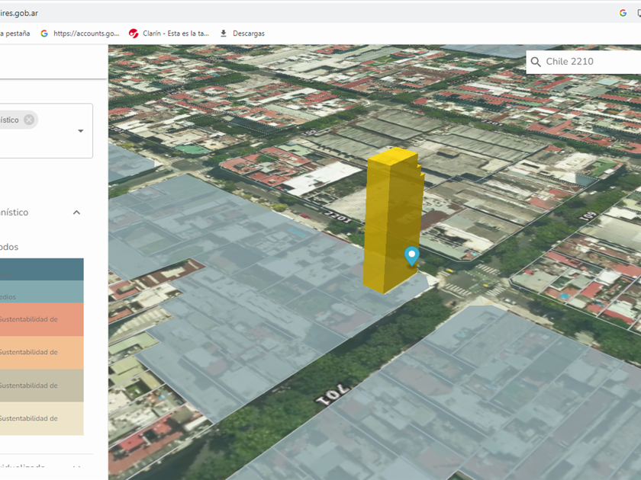Remove the selected layer chip with X
The image size is (641, 480).
click(x=29, y=120)
